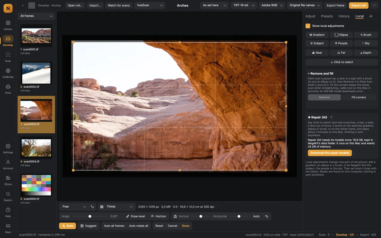
Task: Open the Thirds grid overlay dropdown
Action: coord(117,207)
